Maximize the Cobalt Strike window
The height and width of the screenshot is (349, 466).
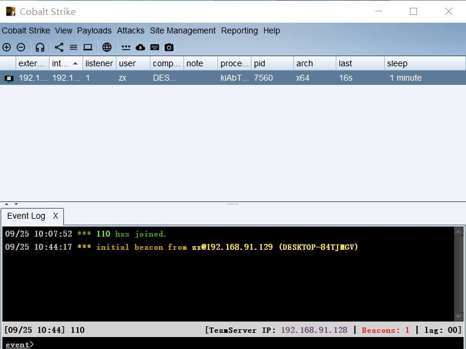[413, 11]
